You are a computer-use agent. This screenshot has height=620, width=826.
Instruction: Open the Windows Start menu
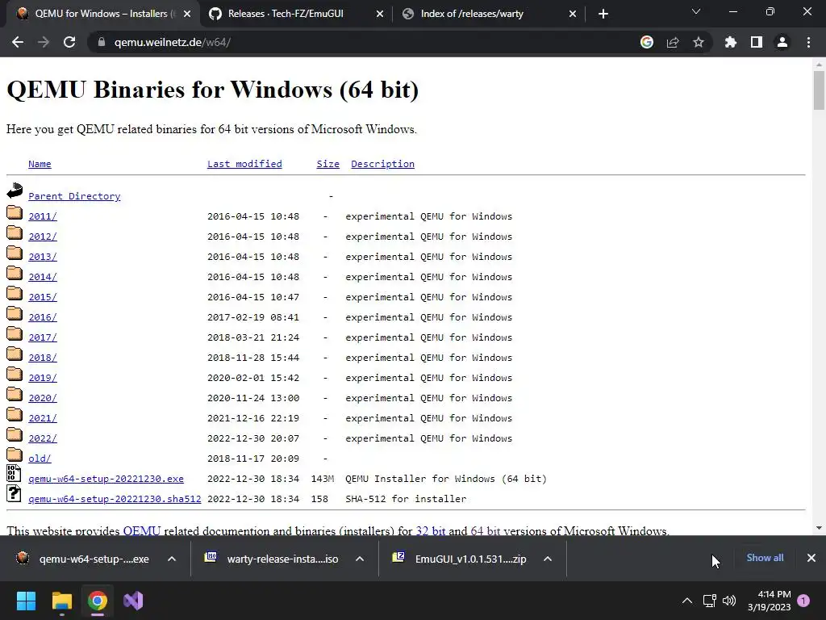pyautogui.click(x=26, y=601)
